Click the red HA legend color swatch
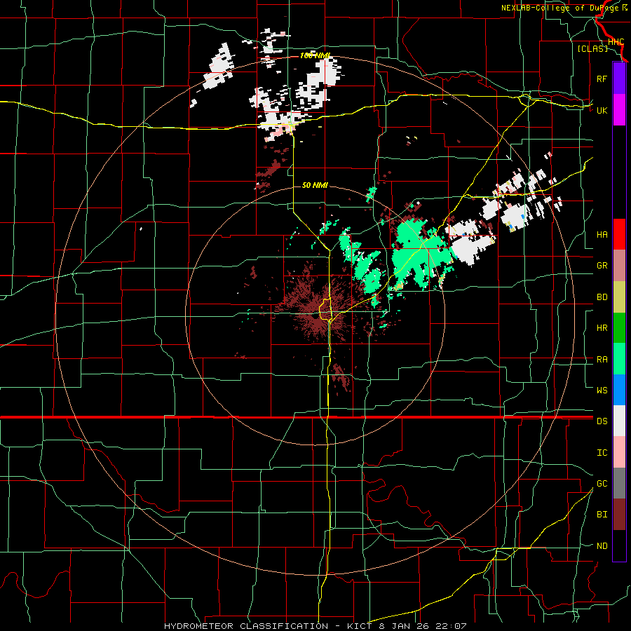Viewport: 631px width, 631px height. pos(619,234)
